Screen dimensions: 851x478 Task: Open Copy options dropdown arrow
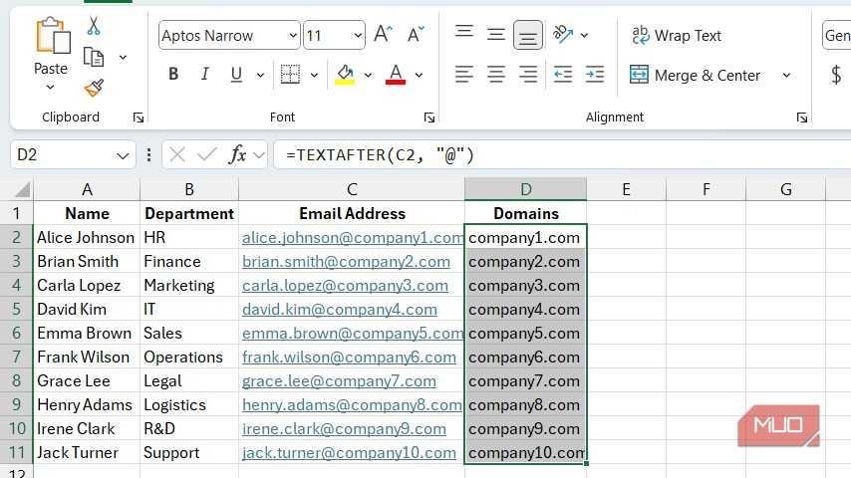click(x=124, y=58)
